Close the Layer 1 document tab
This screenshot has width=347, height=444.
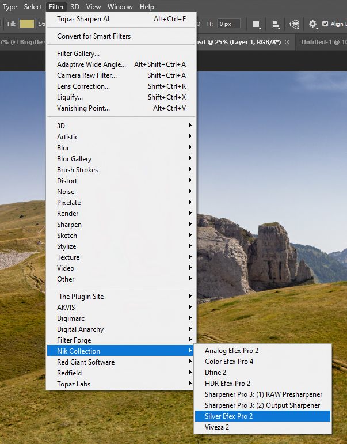(288, 43)
